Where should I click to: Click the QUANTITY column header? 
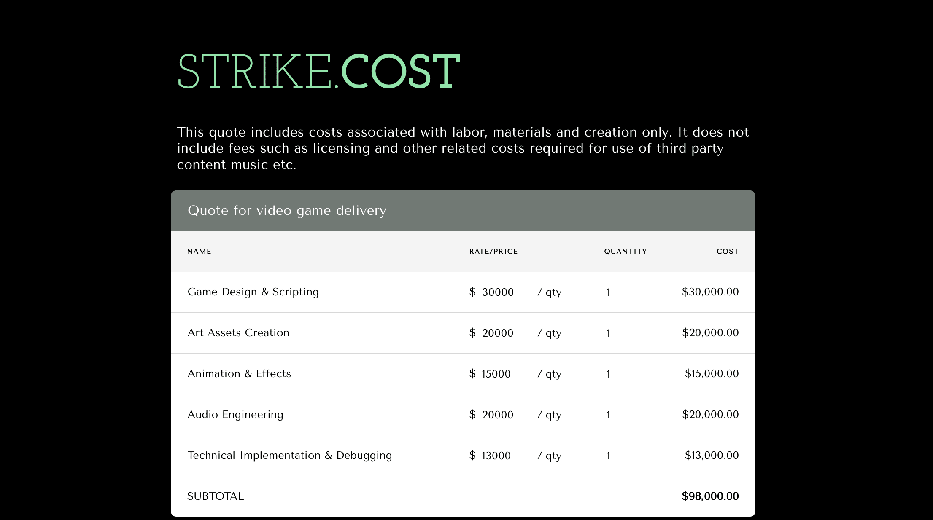click(625, 252)
